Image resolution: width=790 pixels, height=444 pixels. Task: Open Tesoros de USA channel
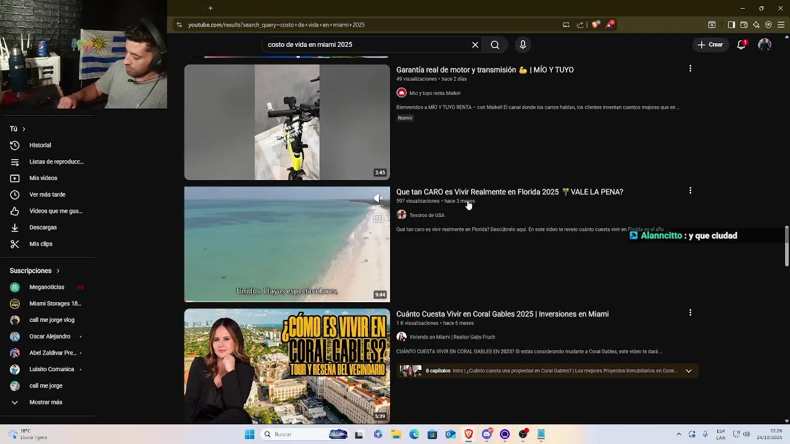click(426, 215)
